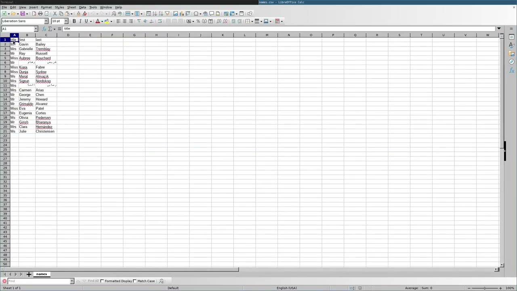Expand the formula bar with the arrow

(x=499, y=29)
